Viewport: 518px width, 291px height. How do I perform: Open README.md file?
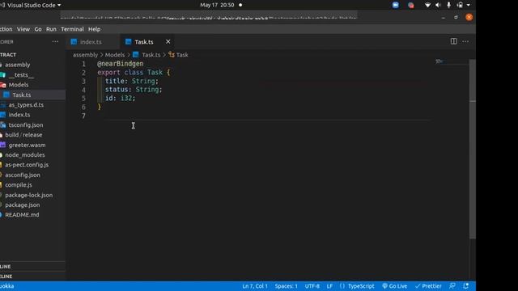point(22,215)
